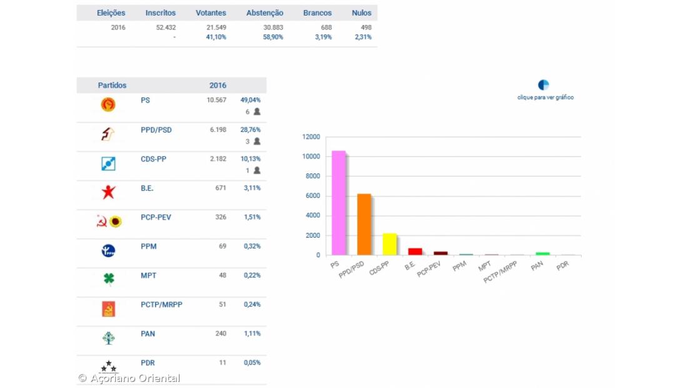The width and height of the screenshot is (688, 388).
Task: Click the PS party name link
Action: click(x=145, y=100)
